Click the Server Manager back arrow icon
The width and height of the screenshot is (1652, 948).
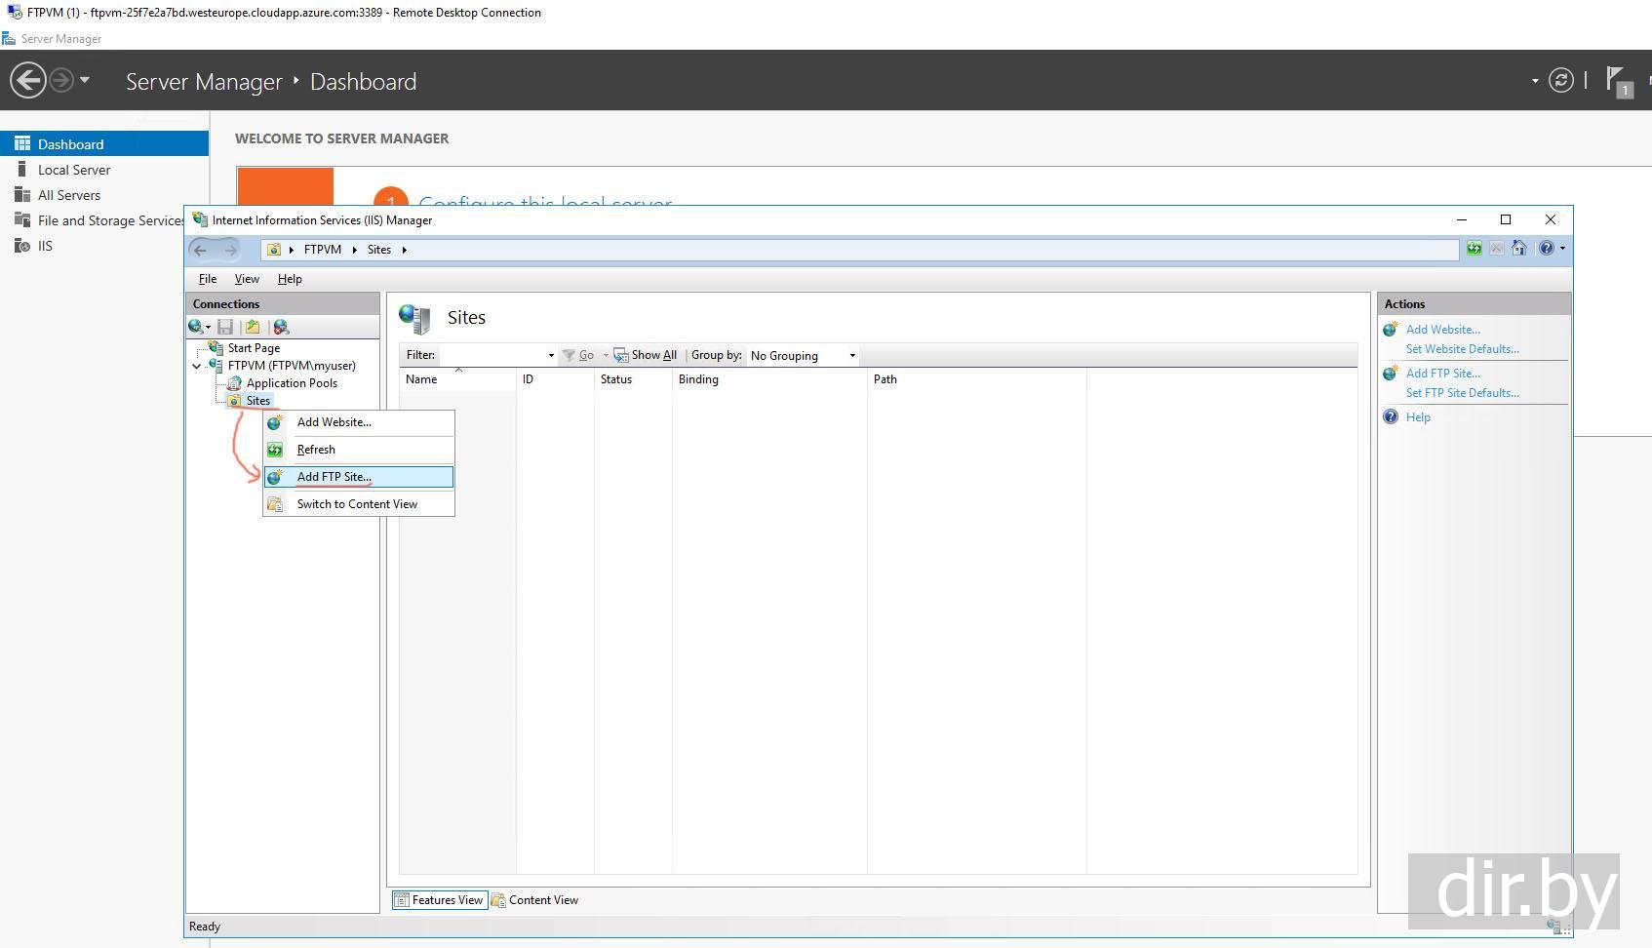pyautogui.click(x=28, y=80)
